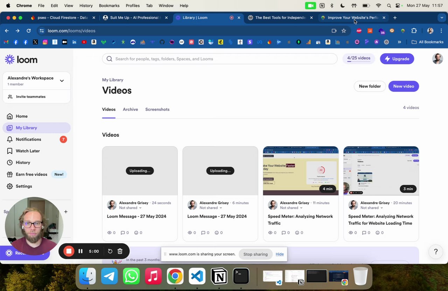Focus the Loom search field

click(x=220, y=59)
